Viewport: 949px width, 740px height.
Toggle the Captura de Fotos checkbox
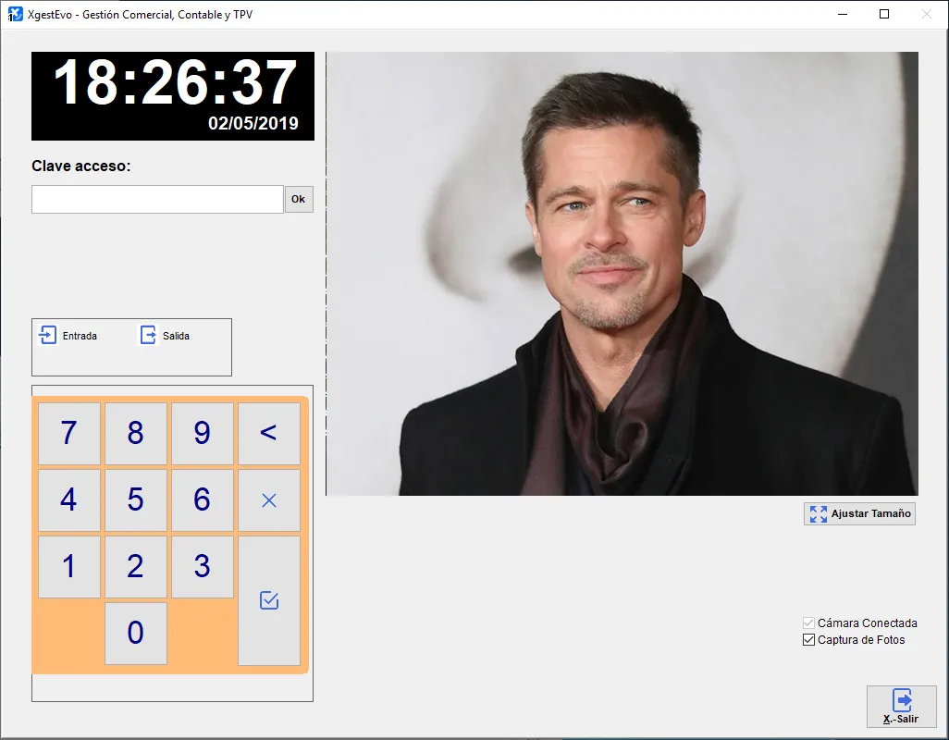click(809, 640)
